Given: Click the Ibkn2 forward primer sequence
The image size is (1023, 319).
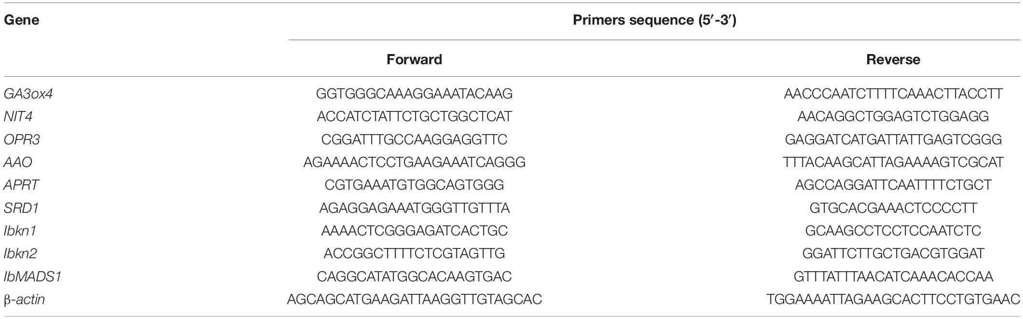Looking at the screenshot, I should click(414, 253).
